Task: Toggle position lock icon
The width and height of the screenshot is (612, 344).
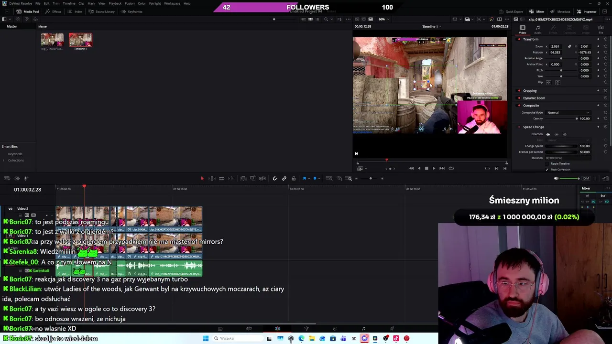Action: [x=294, y=178]
